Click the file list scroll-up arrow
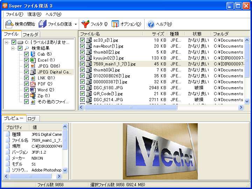The width and height of the screenshot is (252, 189). pos(247,40)
